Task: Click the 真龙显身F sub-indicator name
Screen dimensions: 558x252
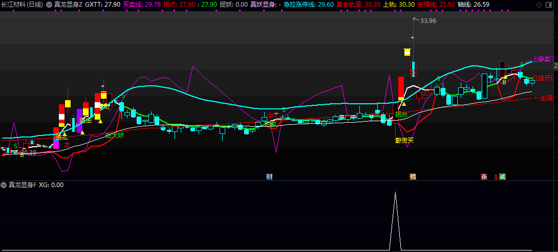Action: pos(23,185)
